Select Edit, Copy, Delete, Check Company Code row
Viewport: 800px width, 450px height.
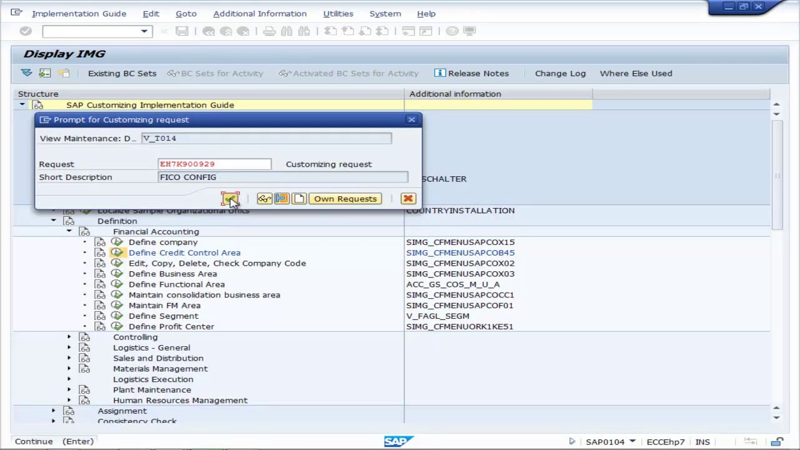click(217, 263)
